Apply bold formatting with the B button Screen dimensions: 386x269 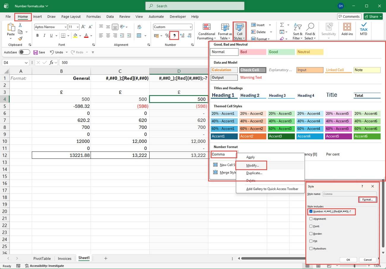point(37,36)
